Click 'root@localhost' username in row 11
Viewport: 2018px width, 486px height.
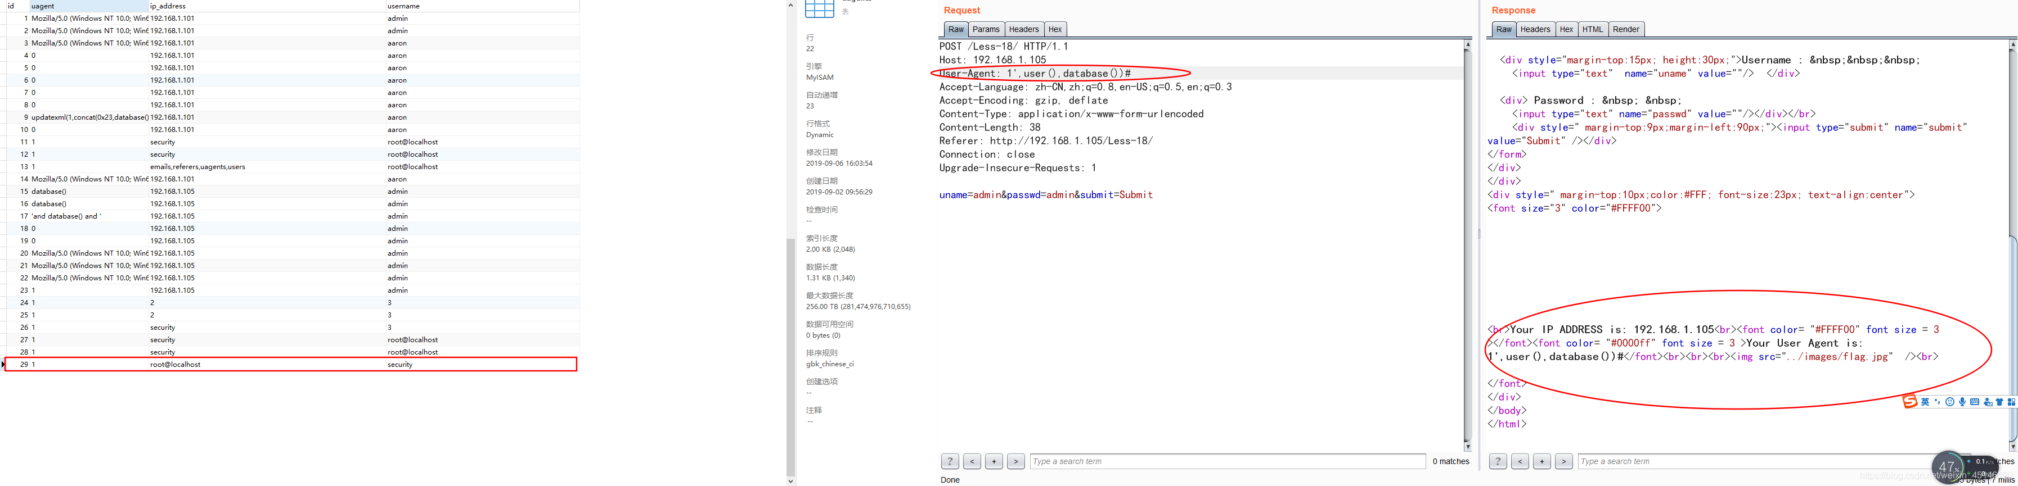(483, 143)
